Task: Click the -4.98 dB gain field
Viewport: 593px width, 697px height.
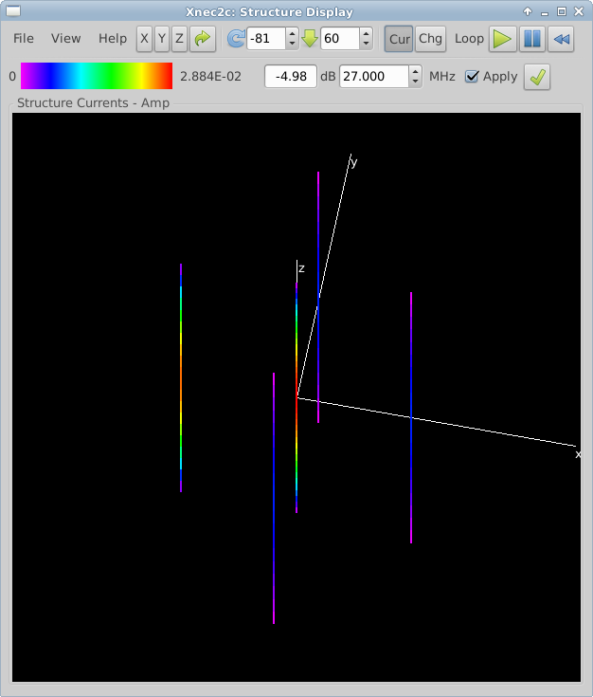Action: point(291,77)
